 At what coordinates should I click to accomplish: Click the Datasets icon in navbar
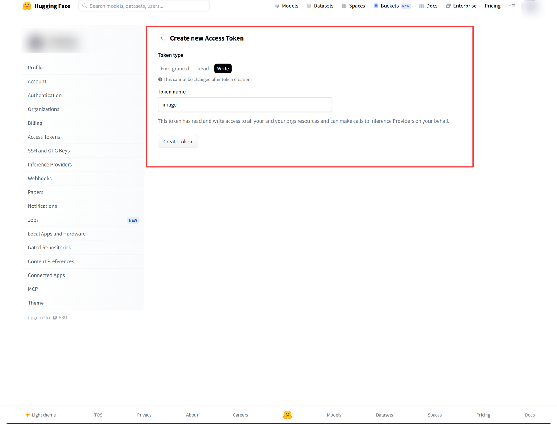tap(309, 6)
